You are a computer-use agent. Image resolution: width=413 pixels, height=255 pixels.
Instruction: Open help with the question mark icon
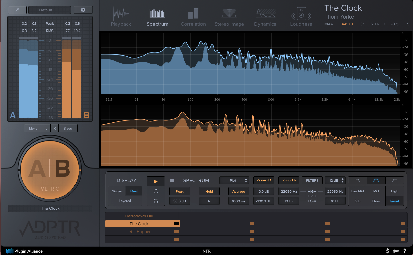pyautogui.click(x=405, y=251)
